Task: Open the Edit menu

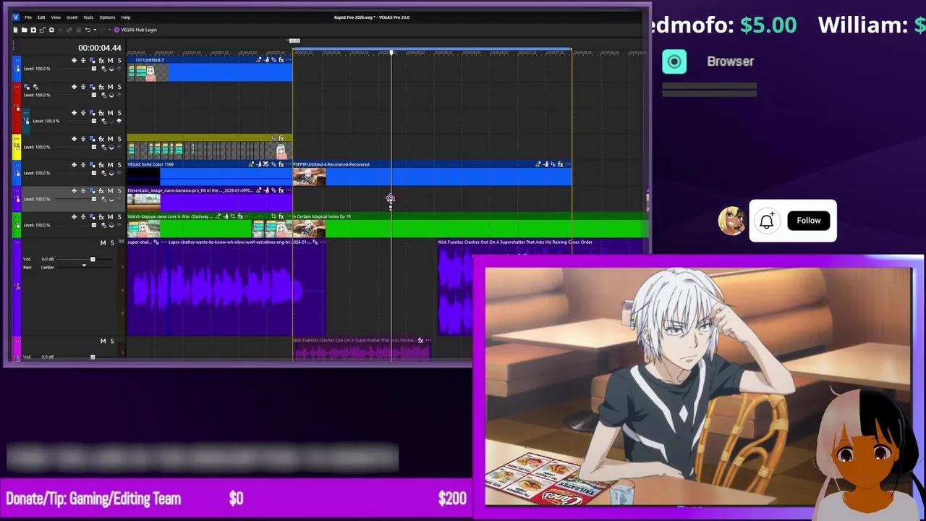Action: 41,17
